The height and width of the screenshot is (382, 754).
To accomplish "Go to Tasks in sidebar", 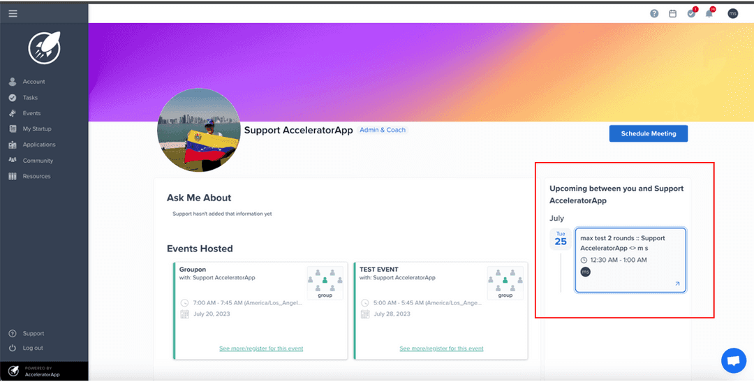I will click(x=30, y=98).
